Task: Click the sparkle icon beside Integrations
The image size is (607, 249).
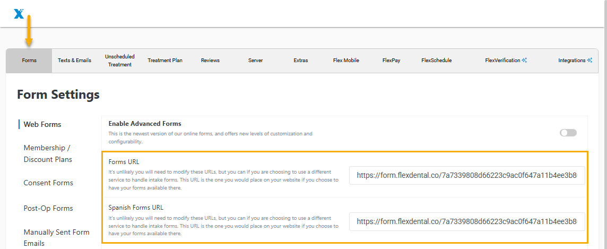Action: (589, 61)
